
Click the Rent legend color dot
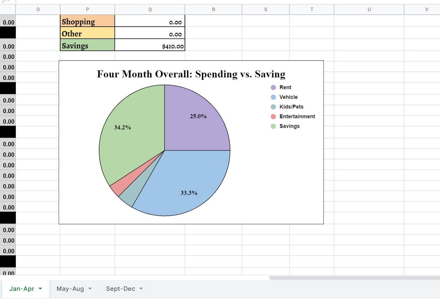pyautogui.click(x=273, y=87)
